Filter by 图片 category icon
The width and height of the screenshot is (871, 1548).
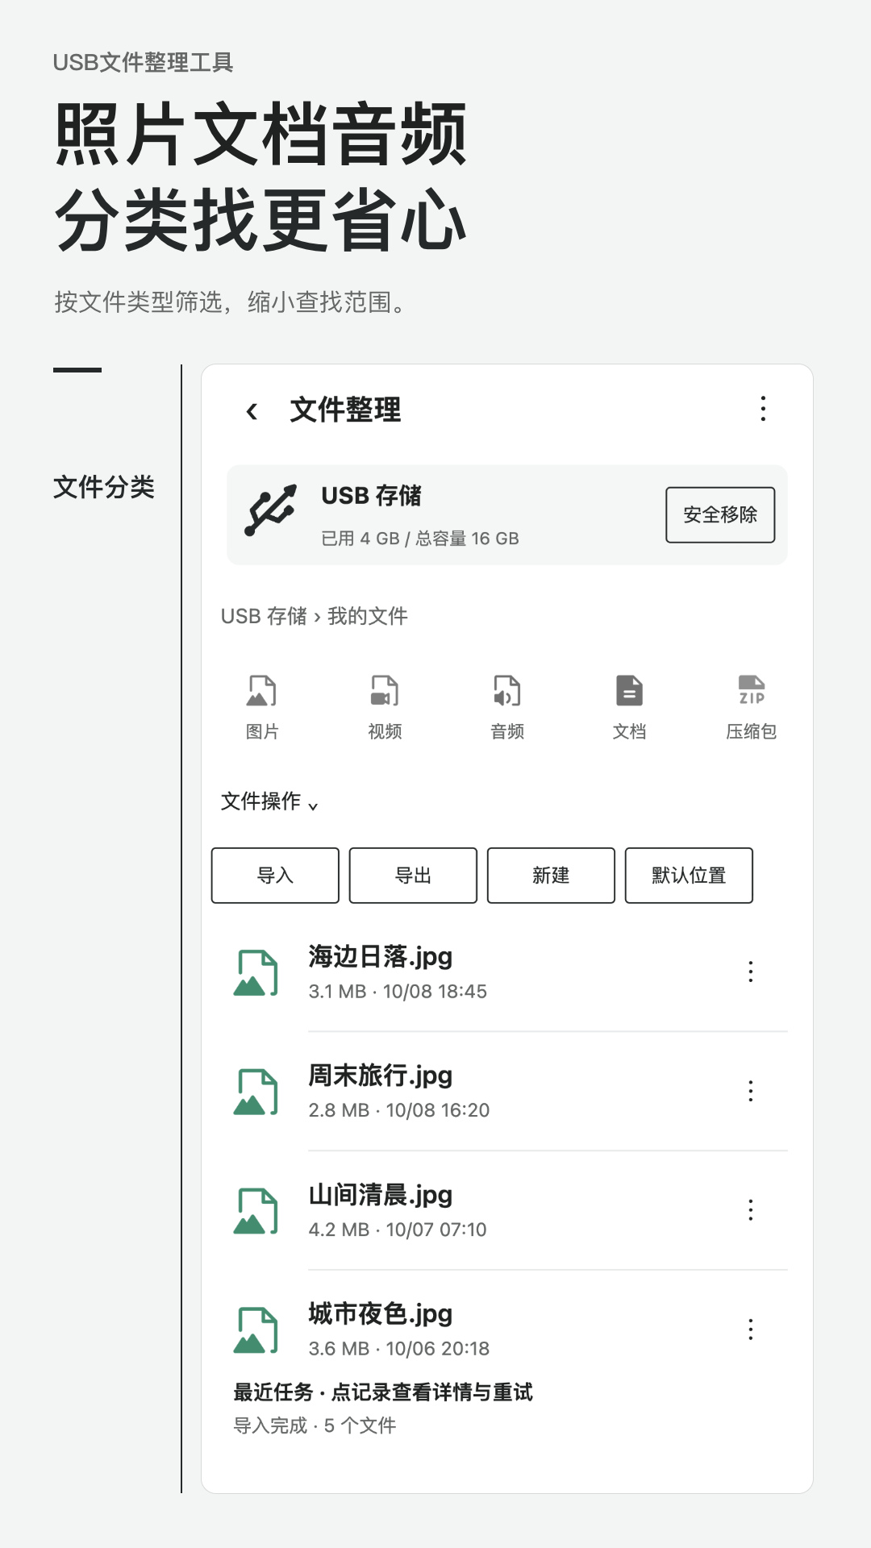[261, 691]
